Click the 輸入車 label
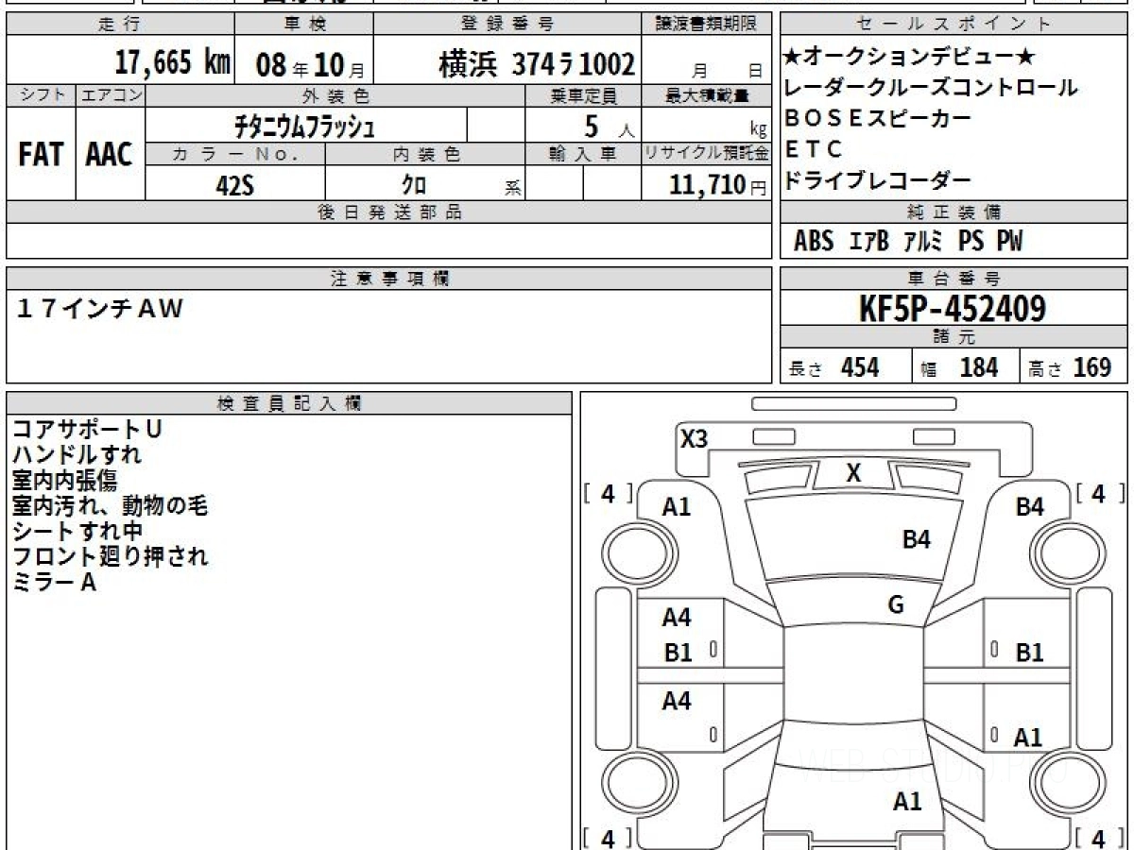The height and width of the screenshot is (850, 1134). 584,155
